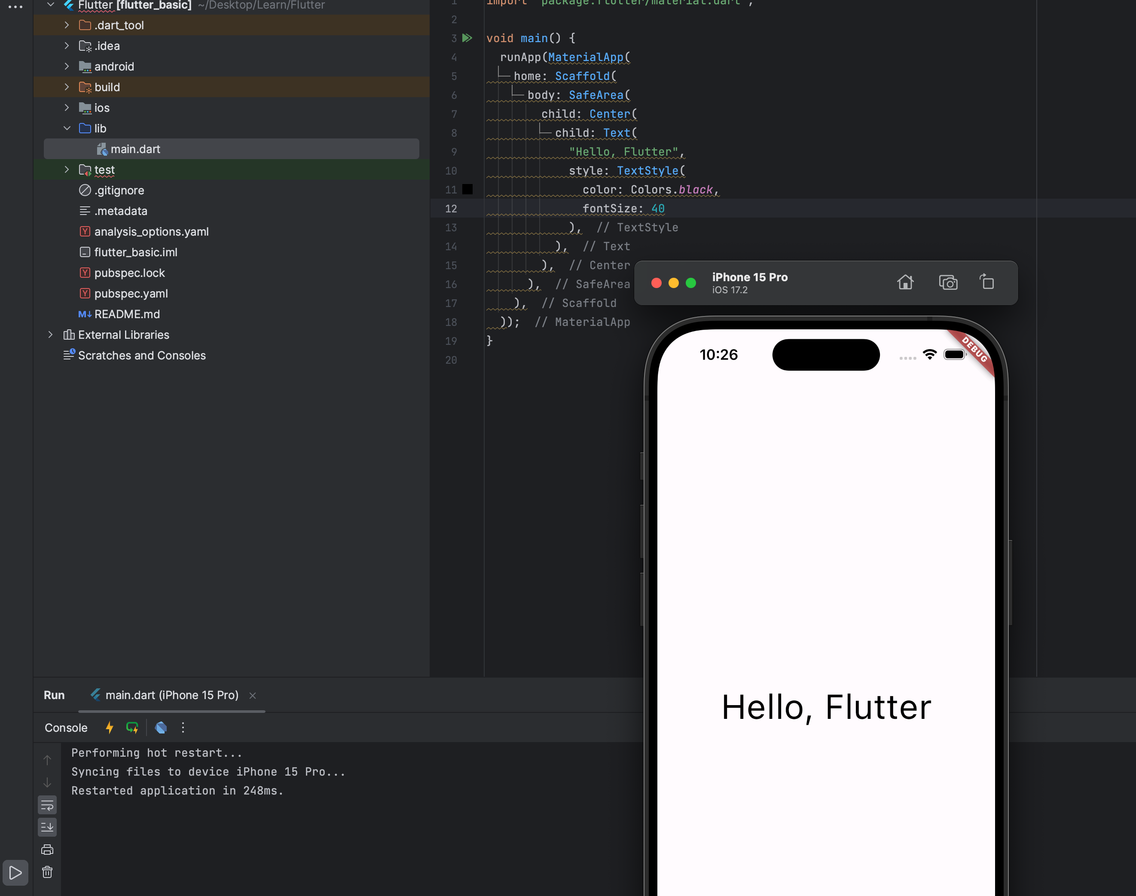The height and width of the screenshot is (896, 1136).
Task: Expand the android folder
Action: point(67,67)
